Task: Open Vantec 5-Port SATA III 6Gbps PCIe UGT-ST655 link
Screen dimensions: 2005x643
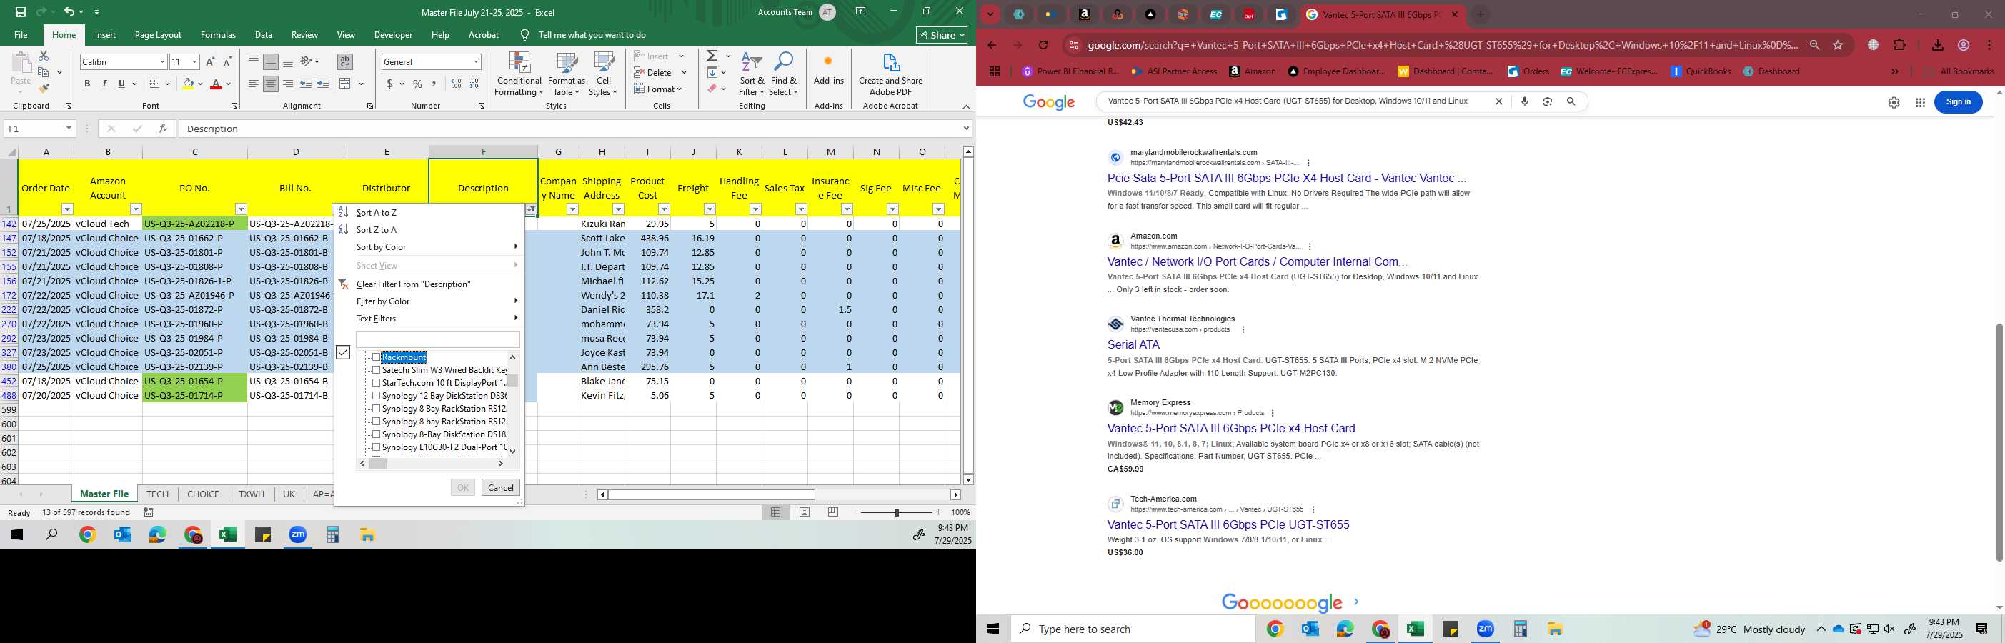Action: point(1228,524)
